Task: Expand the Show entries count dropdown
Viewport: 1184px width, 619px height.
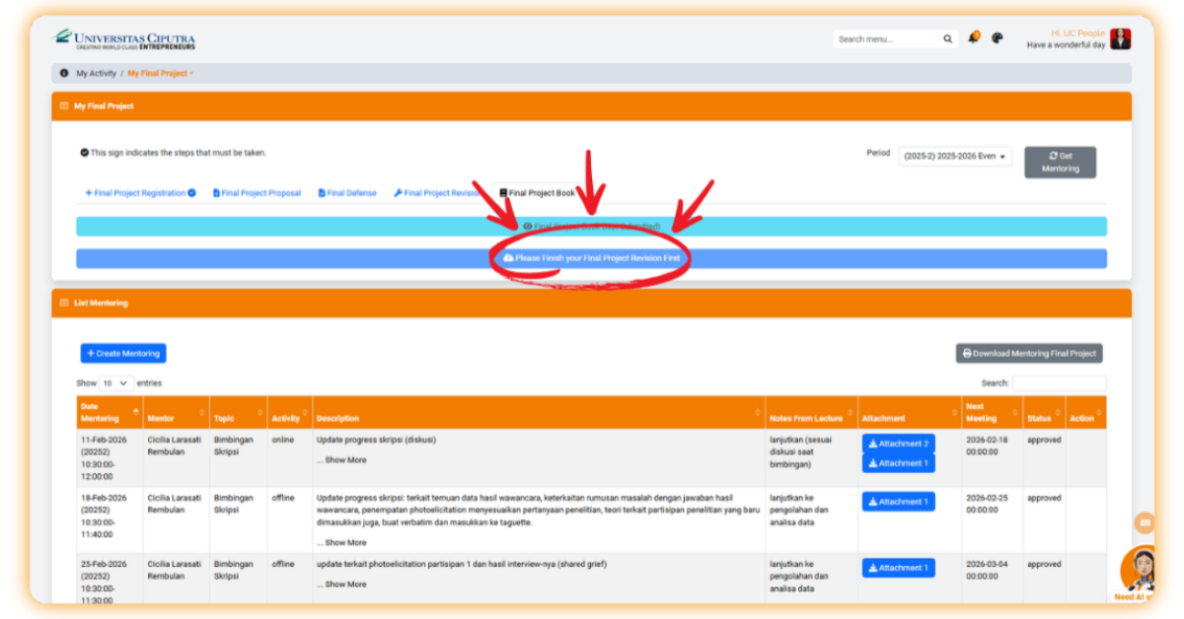Action: pyautogui.click(x=115, y=382)
